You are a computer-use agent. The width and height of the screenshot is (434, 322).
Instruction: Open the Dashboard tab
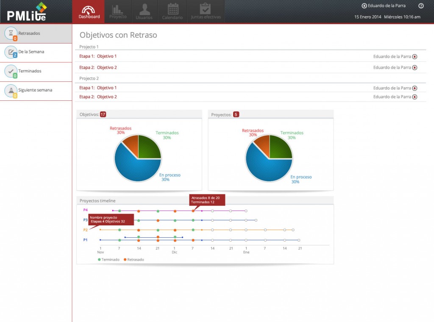click(x=89, y=11)
